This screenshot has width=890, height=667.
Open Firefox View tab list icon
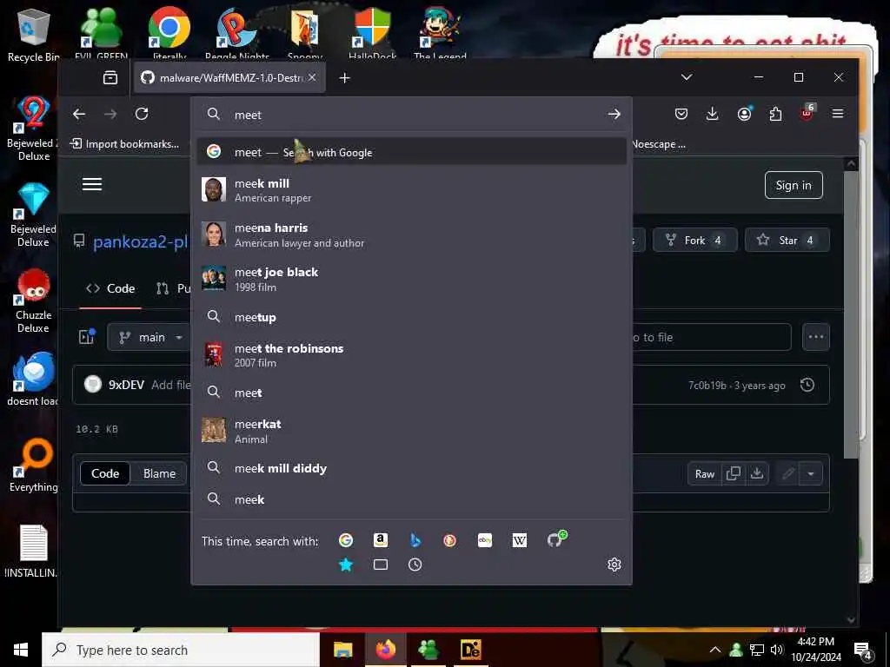(x=110, y=77)
